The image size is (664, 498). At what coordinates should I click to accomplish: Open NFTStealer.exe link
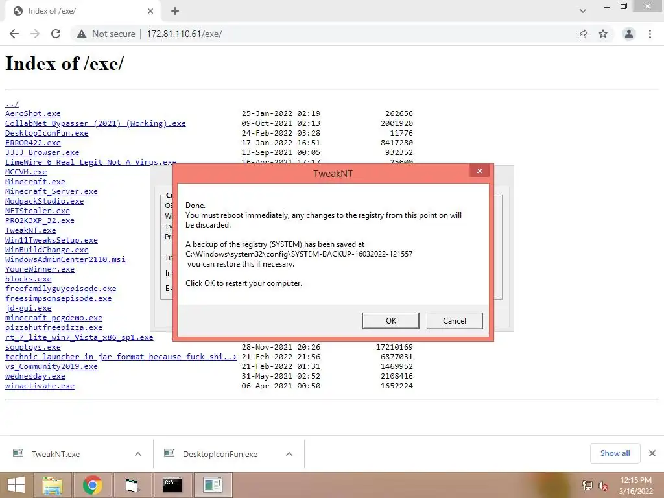(x=37, y=211)
